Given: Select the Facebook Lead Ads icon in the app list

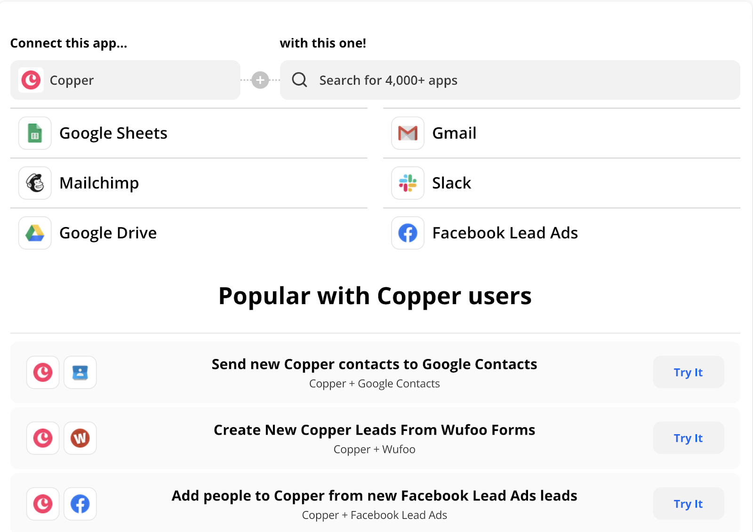Looking at the screenshot, I should pos(408,233).
